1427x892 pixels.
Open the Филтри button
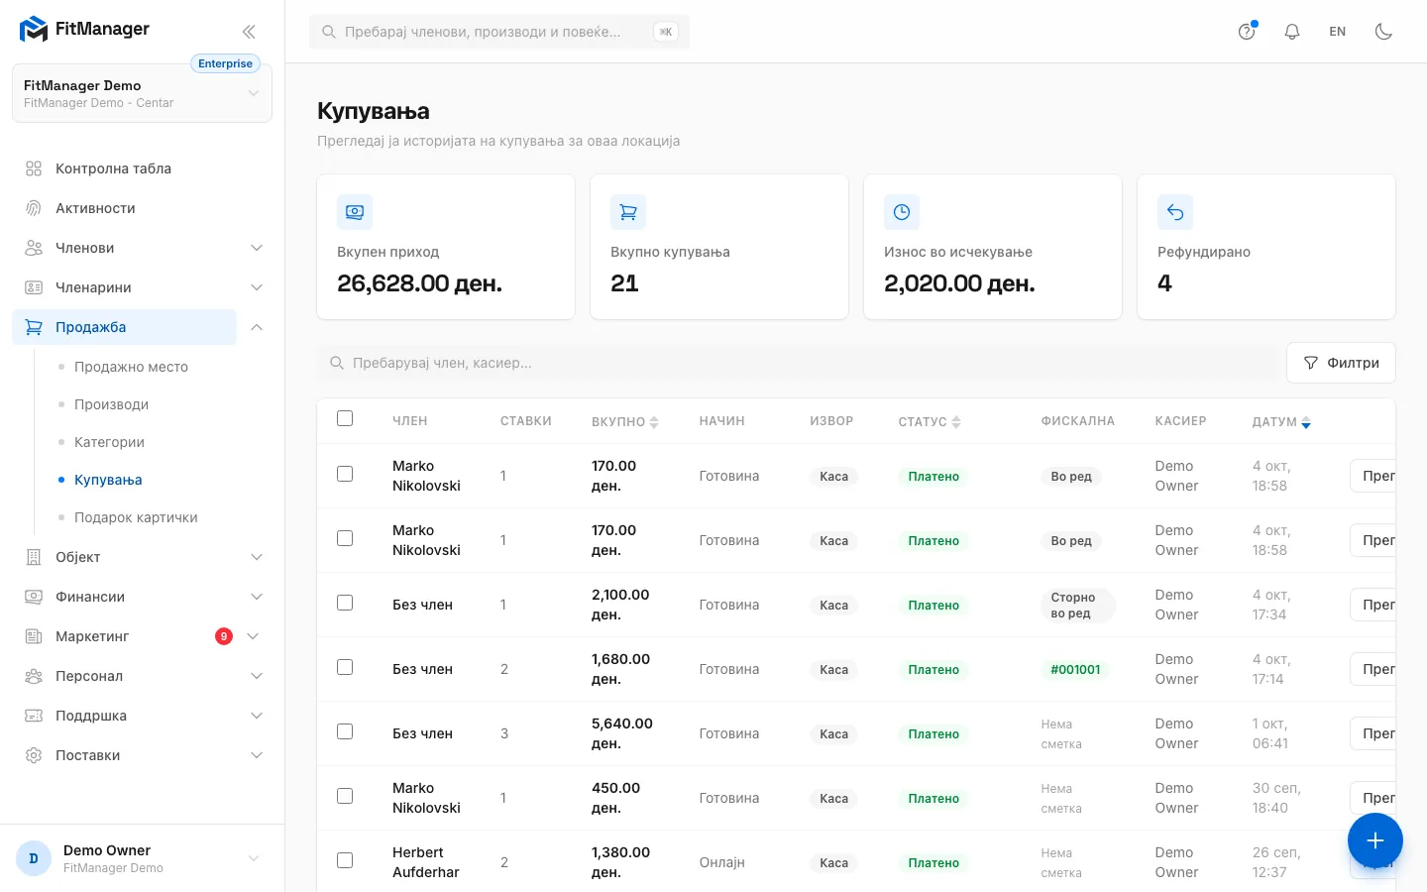[1341, 363]
